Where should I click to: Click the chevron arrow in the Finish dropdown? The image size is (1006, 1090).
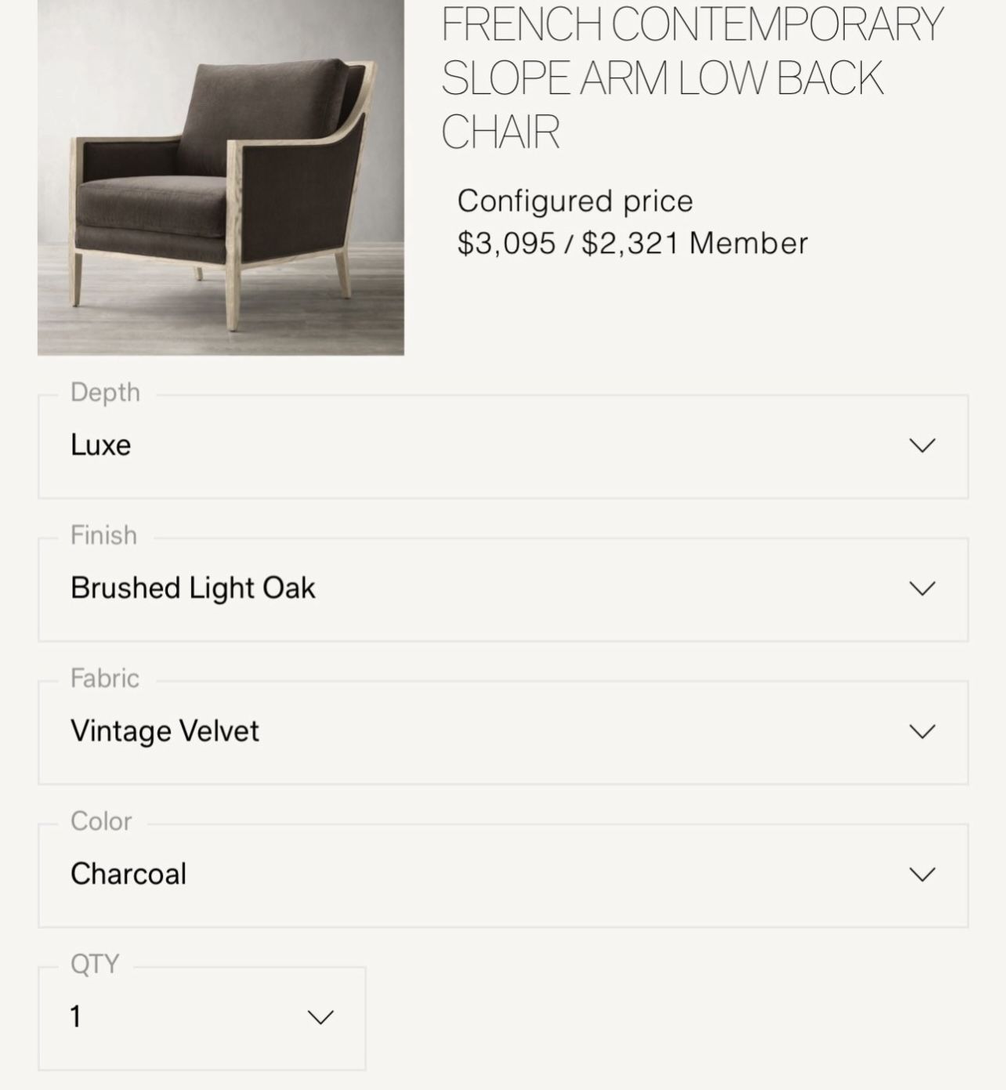pos(922,588)
